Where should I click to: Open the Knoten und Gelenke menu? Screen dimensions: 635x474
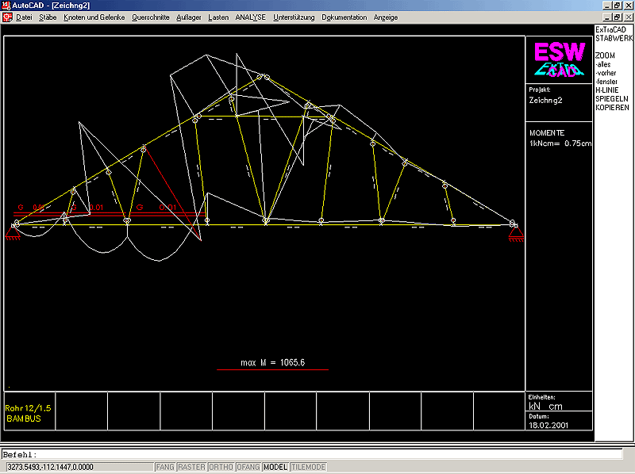(x=94, y=17)
